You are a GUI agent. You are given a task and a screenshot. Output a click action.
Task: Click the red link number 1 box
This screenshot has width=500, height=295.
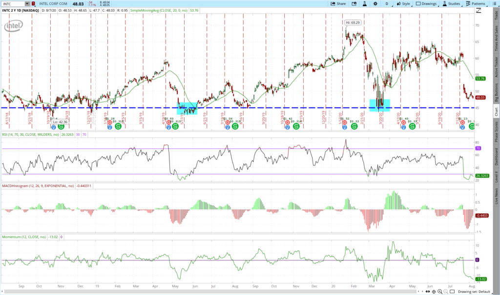coord(33,4)
